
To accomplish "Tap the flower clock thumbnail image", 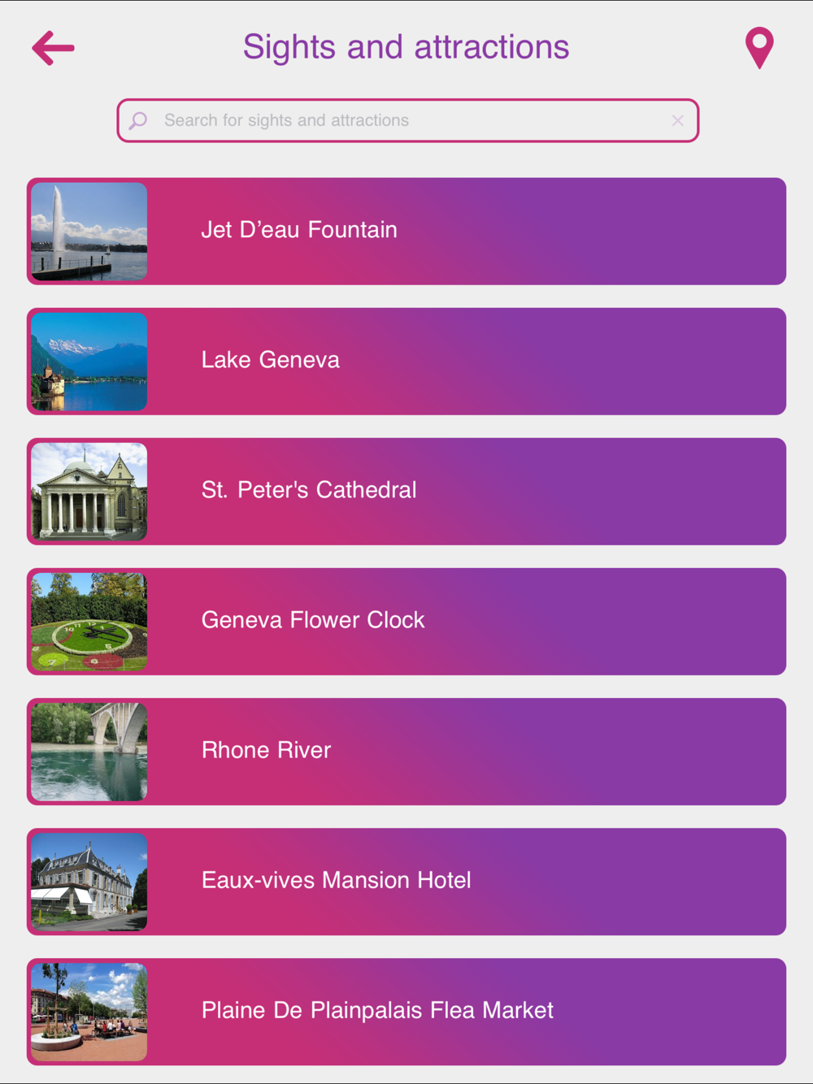I will click(x=89, y=622).
